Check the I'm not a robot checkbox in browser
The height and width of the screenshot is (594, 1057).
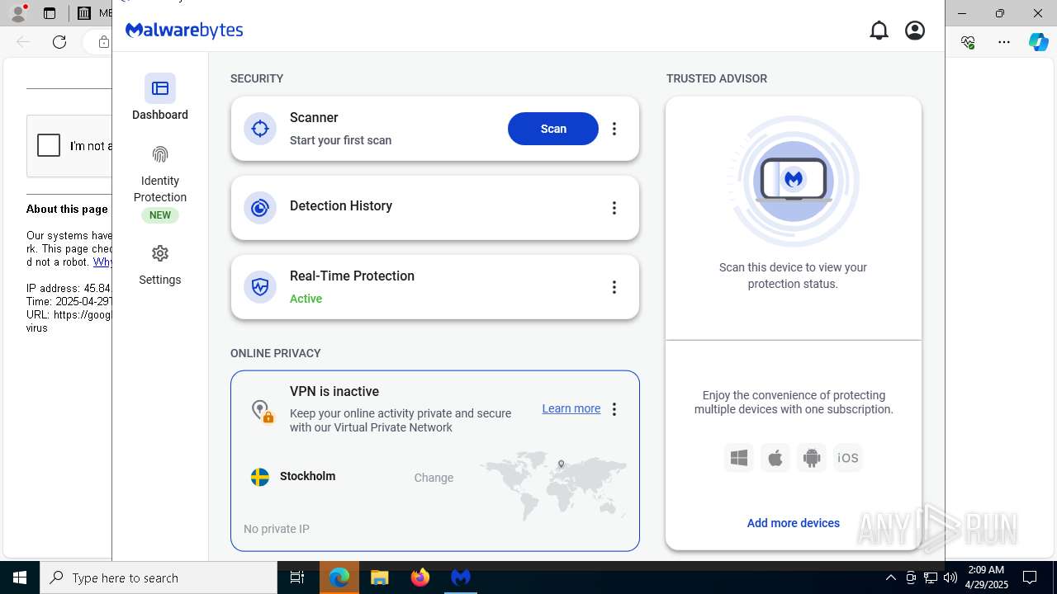49,145
